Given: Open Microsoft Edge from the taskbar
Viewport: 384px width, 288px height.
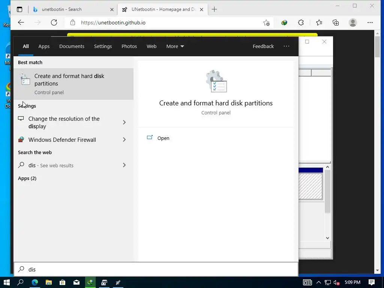Looking at the screenshot, I should tap(35, 282).
